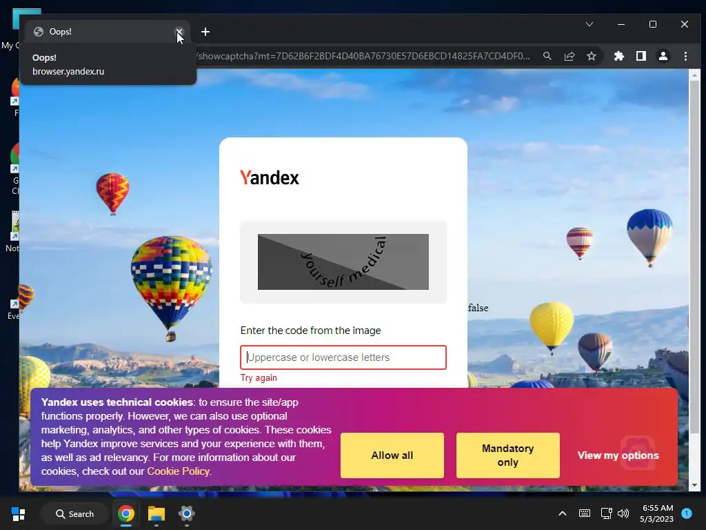Minimize the Chrome window
706x530 pixels.
(621, 24)
